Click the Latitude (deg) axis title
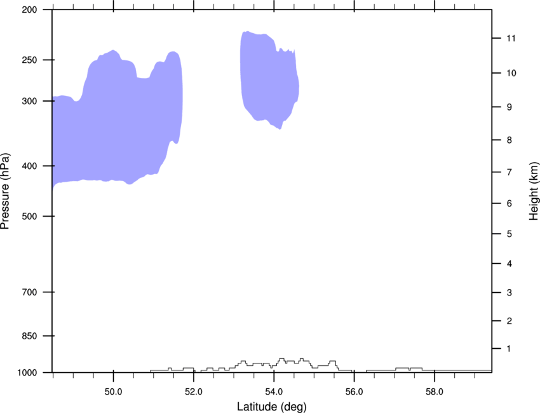 (x=272, y=407)
